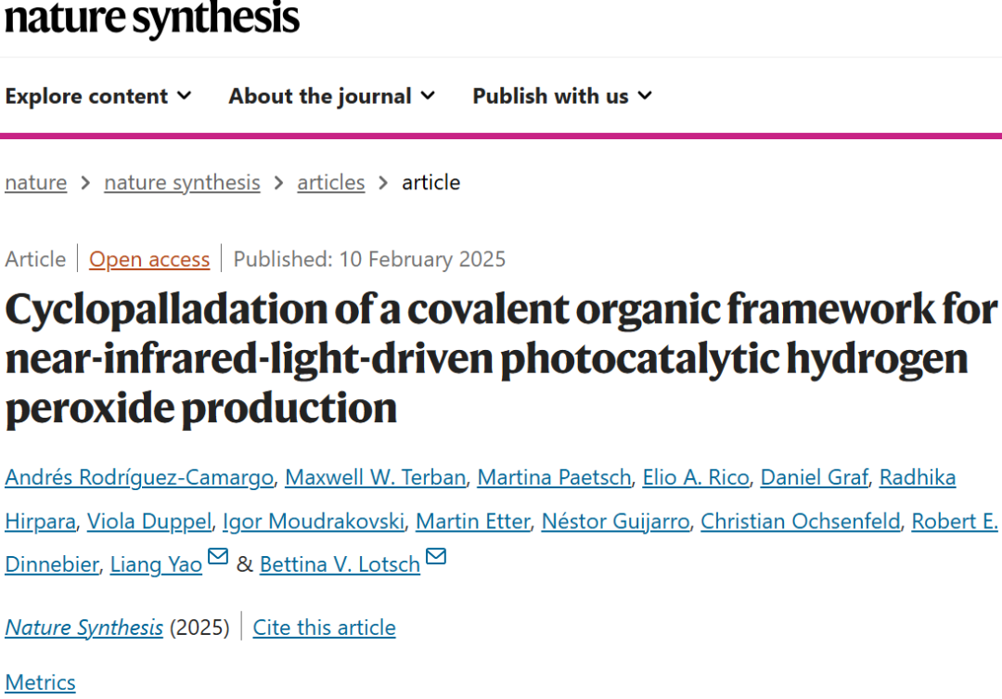Open the About the journal menu

[x=331, y=96]
